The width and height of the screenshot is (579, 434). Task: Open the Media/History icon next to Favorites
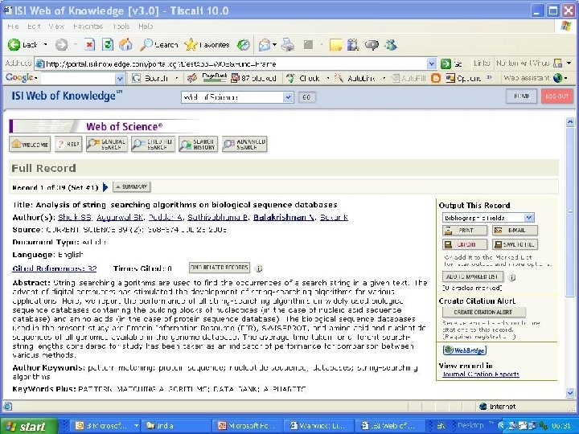(243, 45)
